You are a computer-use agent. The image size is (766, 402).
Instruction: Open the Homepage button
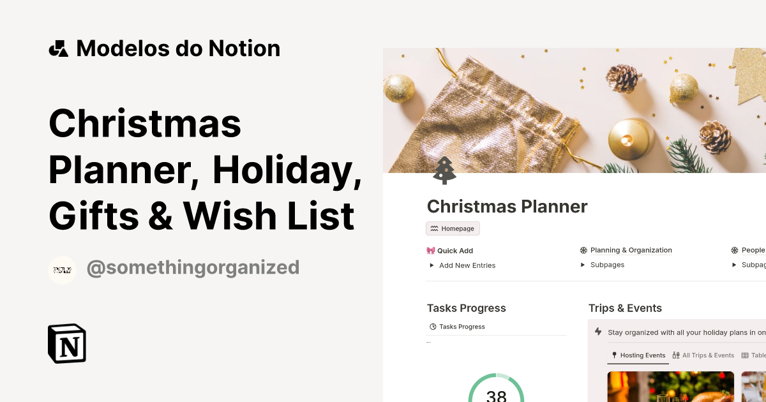(x=453, y=228)
